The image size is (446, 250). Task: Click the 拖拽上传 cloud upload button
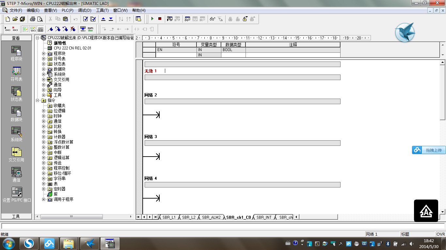pos(429,150)
